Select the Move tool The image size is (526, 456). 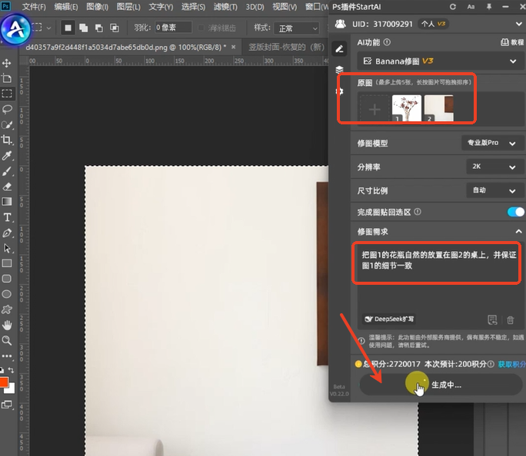(x=7, y=63)
